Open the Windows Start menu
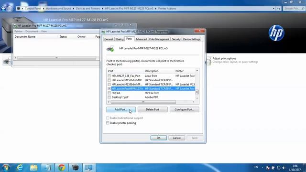This screenshot has width=306, height=172. (x=6, y=168)
